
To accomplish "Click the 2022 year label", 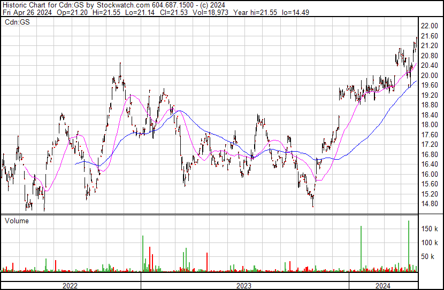I will pyautogui.click(x=70, y=286).
